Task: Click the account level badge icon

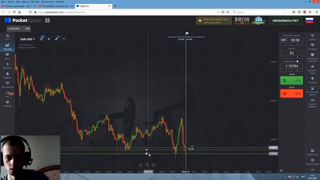Action: point(258,20)
